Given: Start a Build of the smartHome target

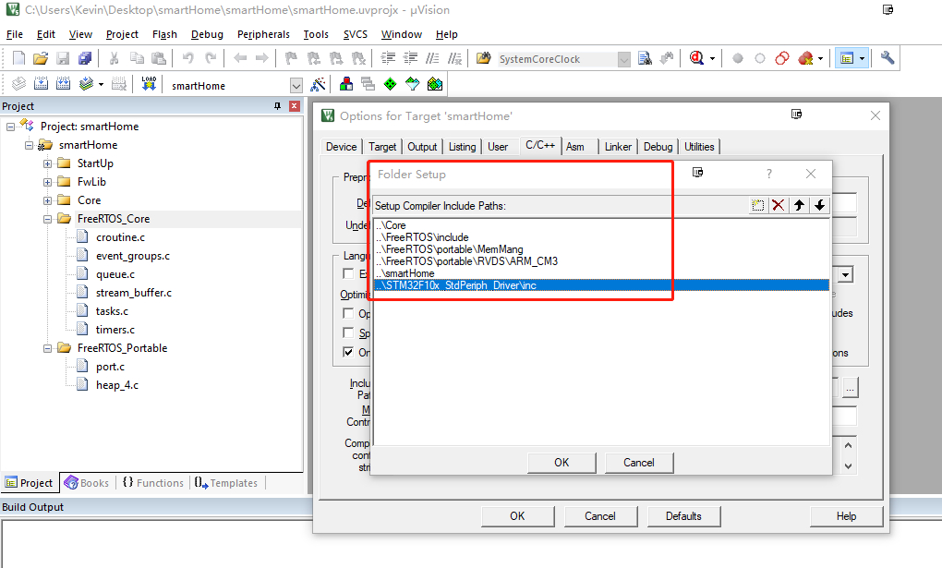Looking at the screenshot, I should 39,83.
